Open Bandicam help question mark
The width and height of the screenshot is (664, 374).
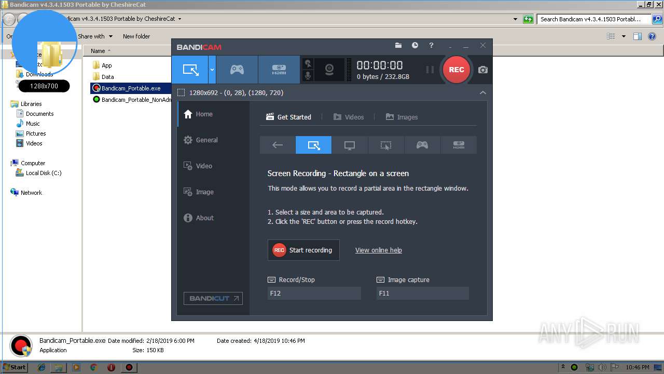pyautogui.click(x=431, y=46)
